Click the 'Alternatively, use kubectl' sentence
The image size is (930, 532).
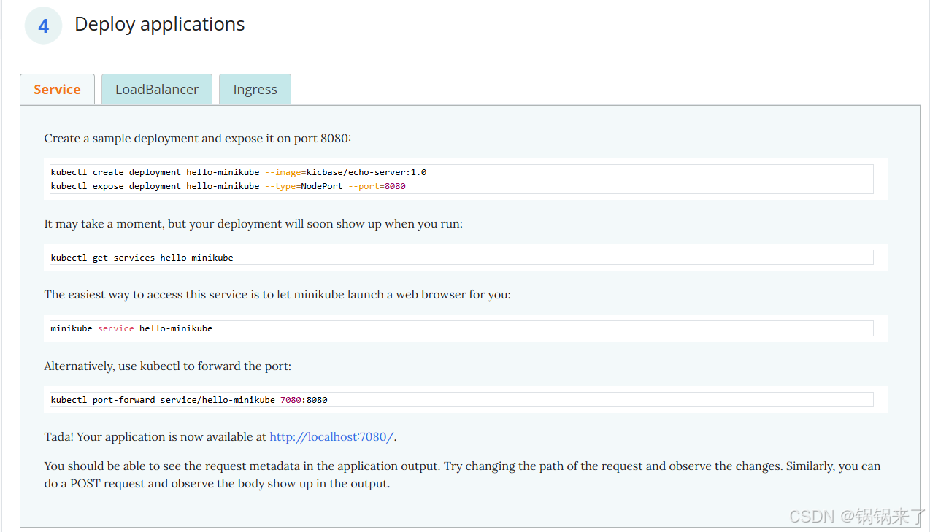pyautogui.click(x=167, y=366)
